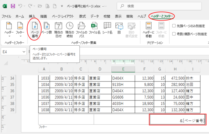Click the center footer section box
This screenshot has width=209, height=134.
coord(121,119)
